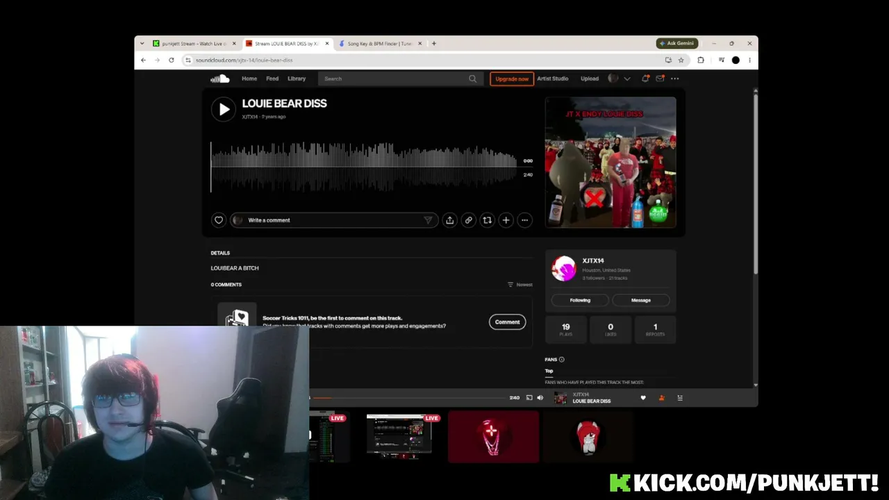The image size is (889, 500).
Task: Go back in Chrome
Action: 144,60
